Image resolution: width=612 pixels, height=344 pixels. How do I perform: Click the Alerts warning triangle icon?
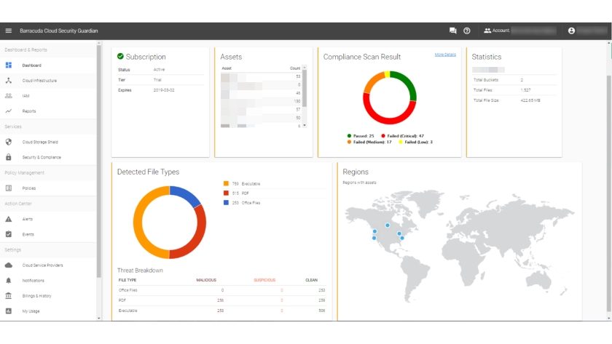click(x=9, y=219)
